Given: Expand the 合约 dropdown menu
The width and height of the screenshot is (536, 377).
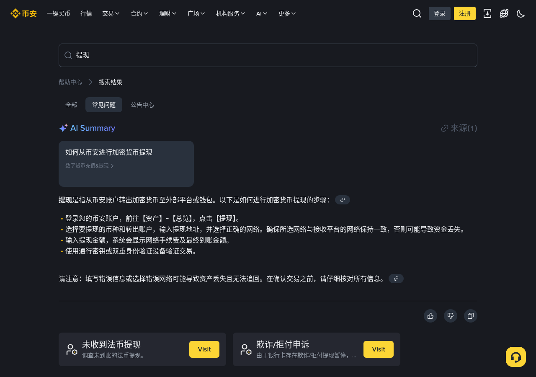Looking at the screenshot, I should [x=139, y=13].
